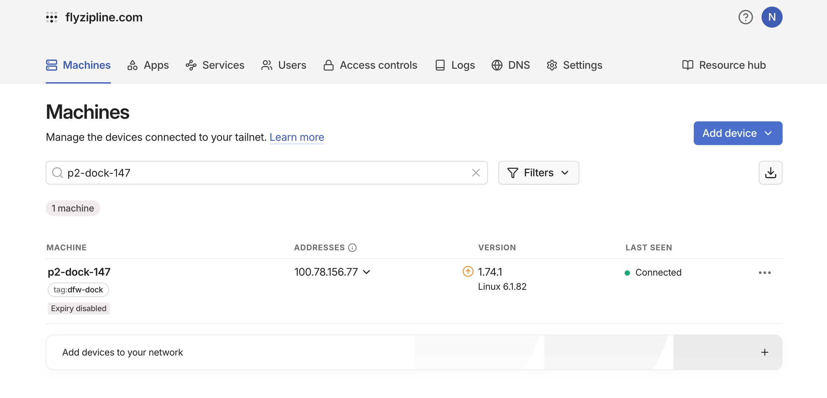
Task: Click the tag:dfw-dock badge
Action: 78,290
